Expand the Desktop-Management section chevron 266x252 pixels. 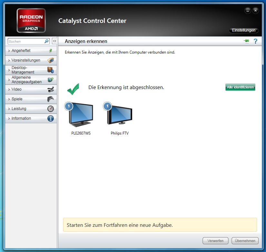tap(9, 70)
